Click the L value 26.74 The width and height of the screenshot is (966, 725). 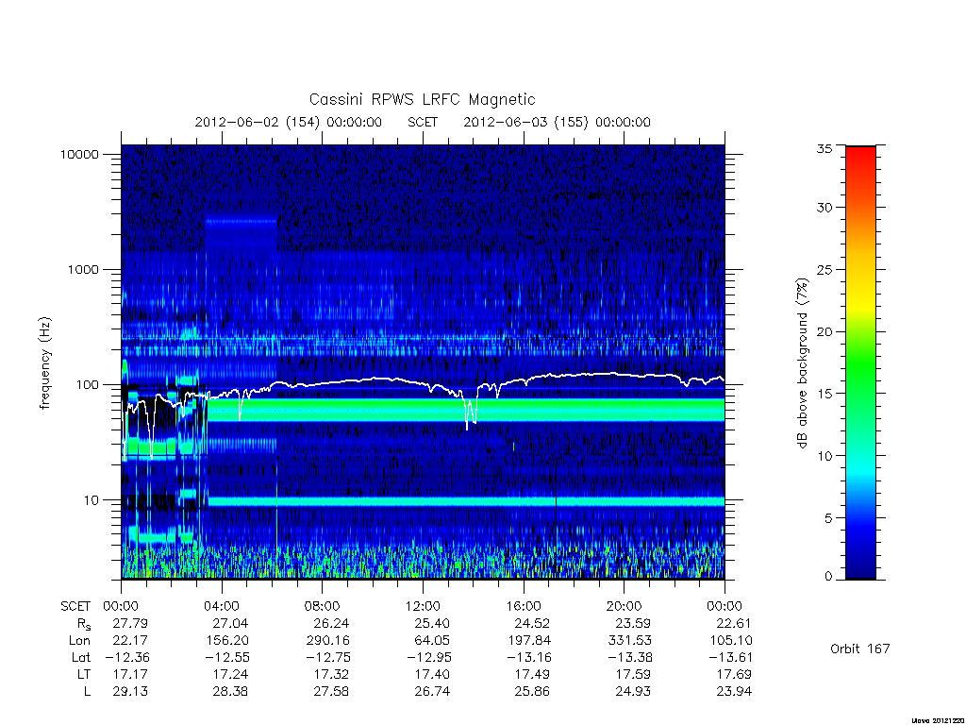coord(432,692)
